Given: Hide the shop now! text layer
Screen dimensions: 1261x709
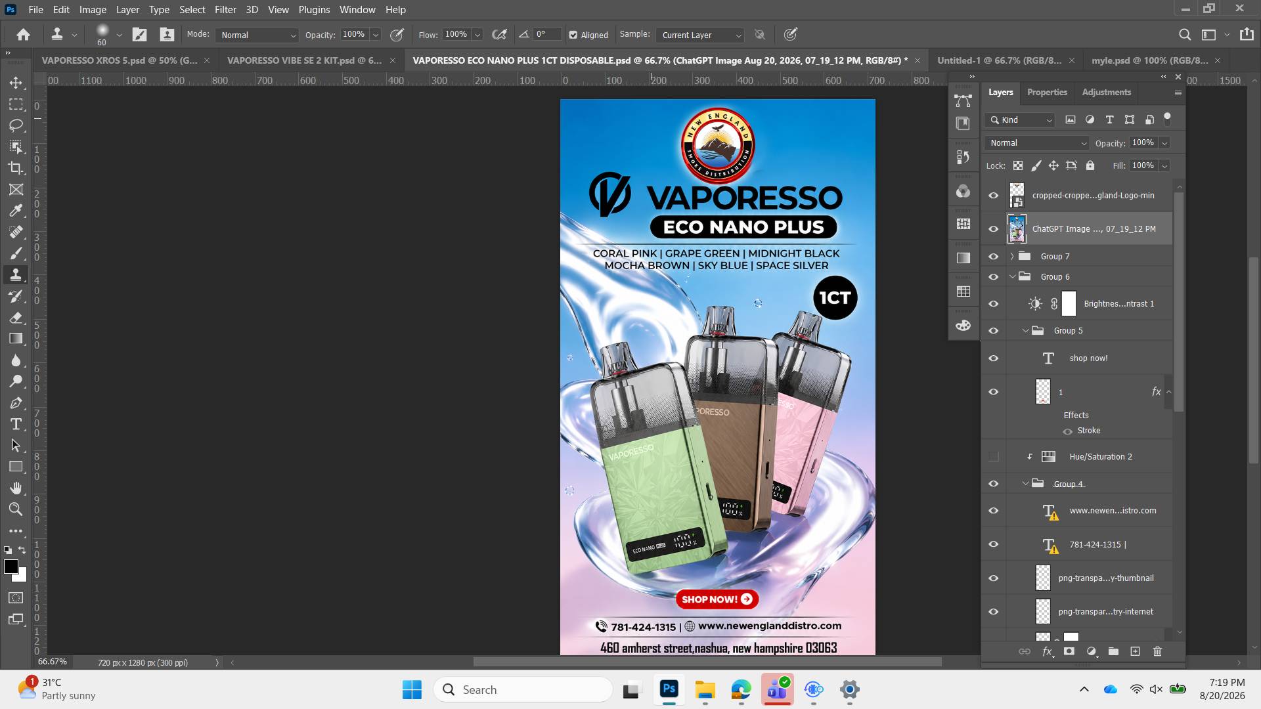Looking at the screenshot, I should click(x=993, y=358).
